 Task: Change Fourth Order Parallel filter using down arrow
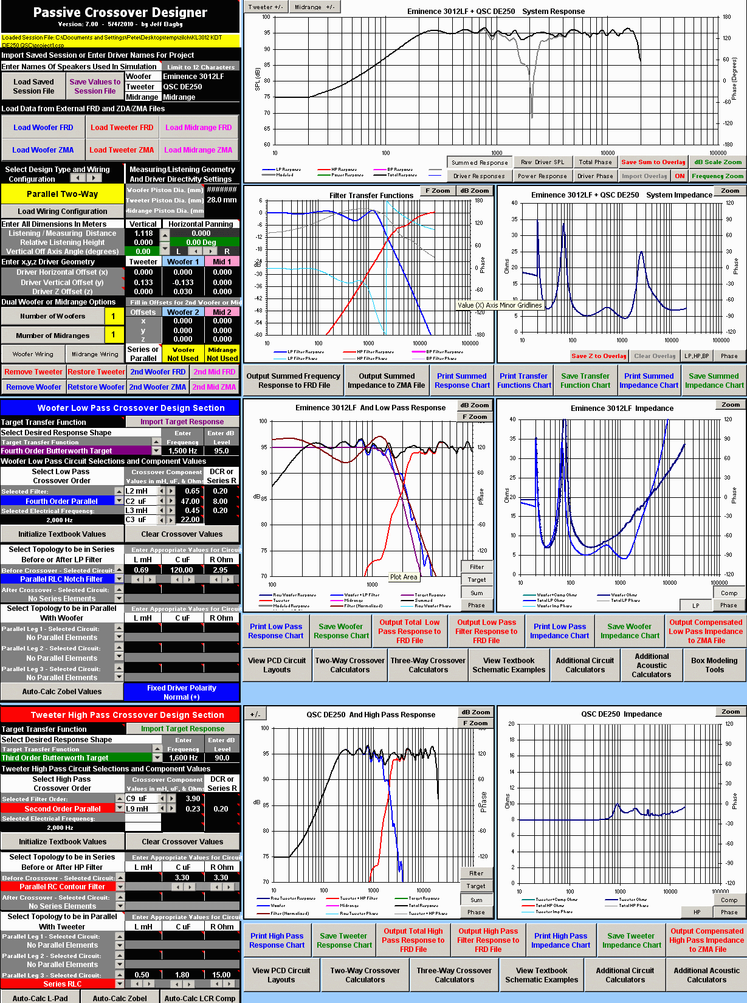tap(119, 501)
